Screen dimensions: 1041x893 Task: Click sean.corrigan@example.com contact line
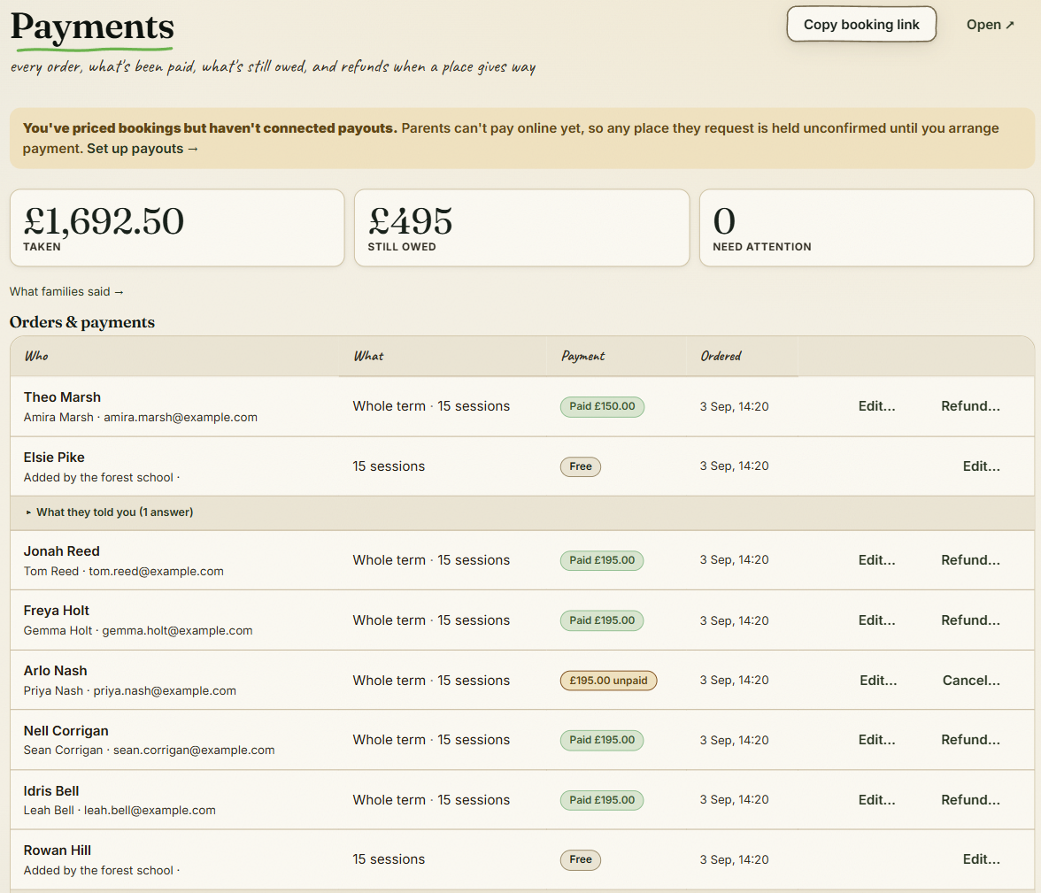coord(150,751)
